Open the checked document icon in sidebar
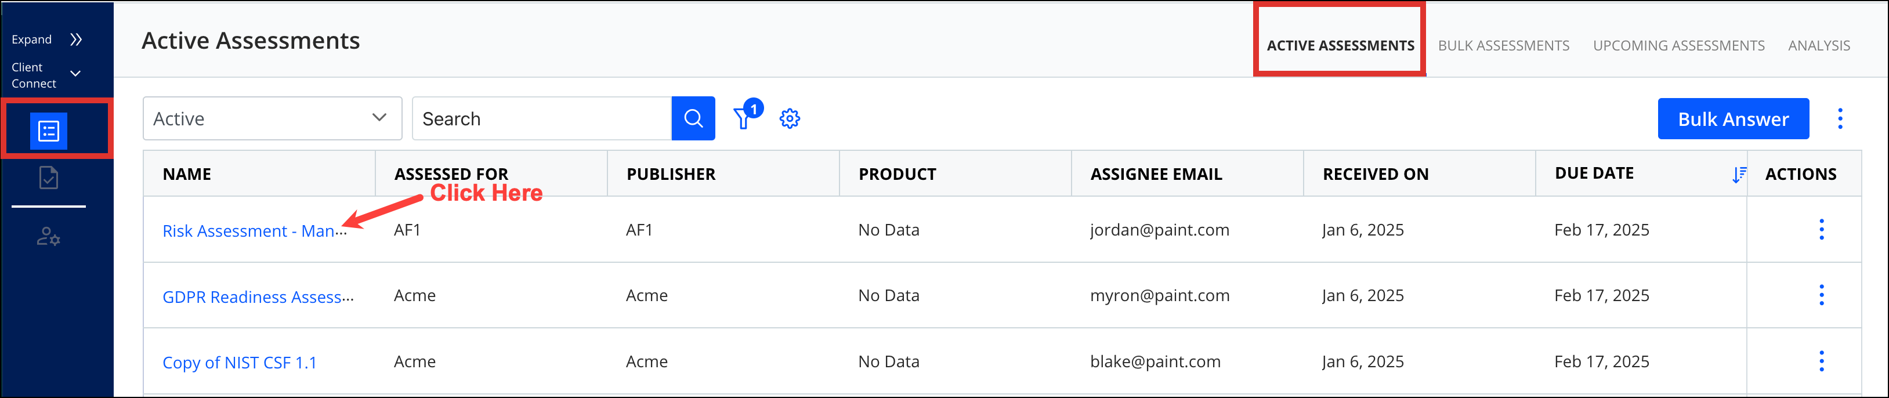This screenshot has width=1889, height=398. pos(48,178)
